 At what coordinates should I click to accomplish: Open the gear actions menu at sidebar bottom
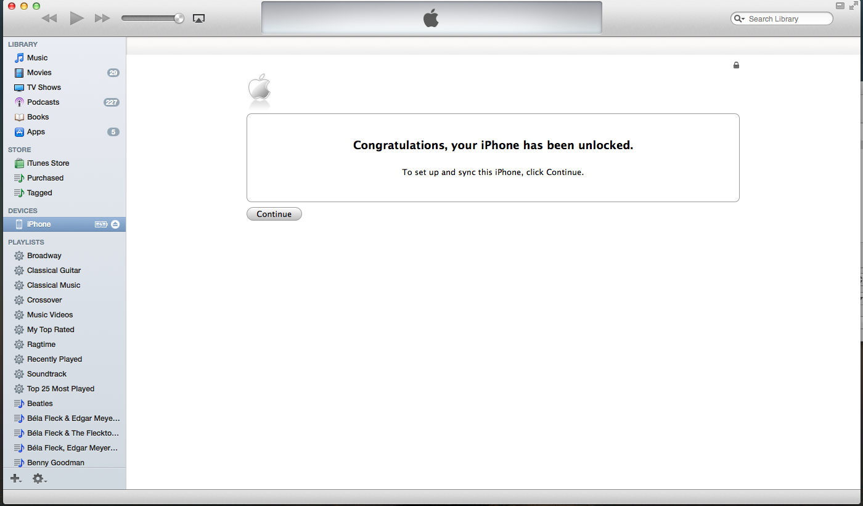tap(39, 478)
